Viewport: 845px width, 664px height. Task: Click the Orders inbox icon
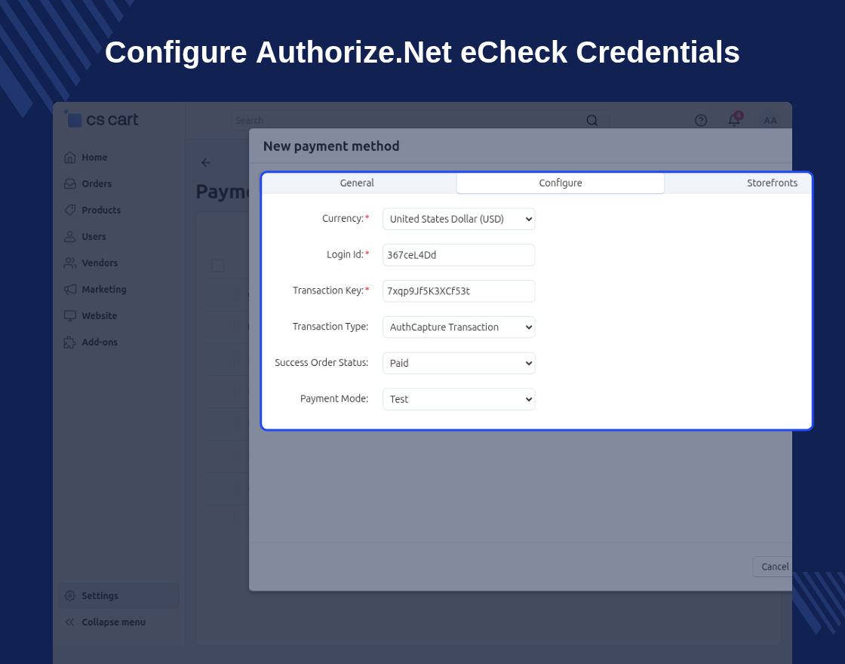pyautogui.click(x=70, y=184)
